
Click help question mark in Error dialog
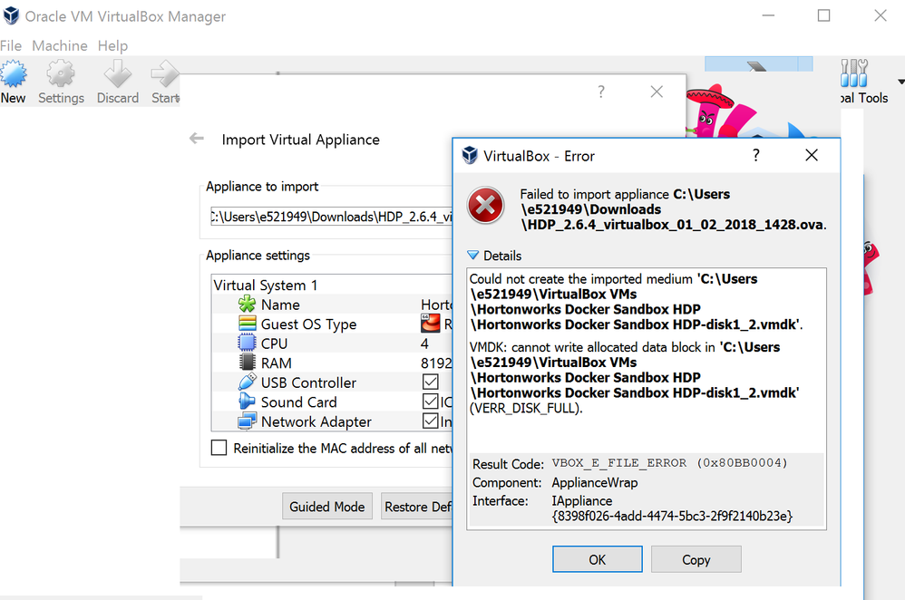755,155
